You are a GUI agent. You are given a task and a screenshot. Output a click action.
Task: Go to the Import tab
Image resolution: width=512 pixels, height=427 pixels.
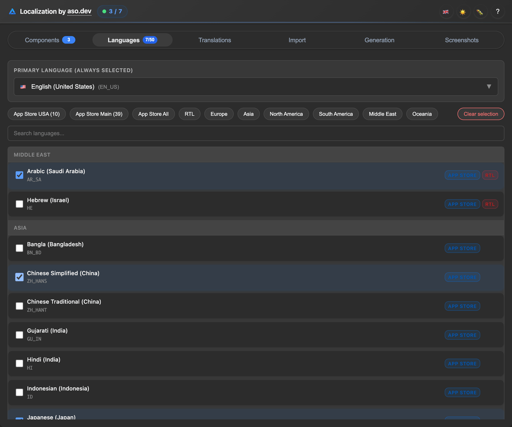(297, 40)
